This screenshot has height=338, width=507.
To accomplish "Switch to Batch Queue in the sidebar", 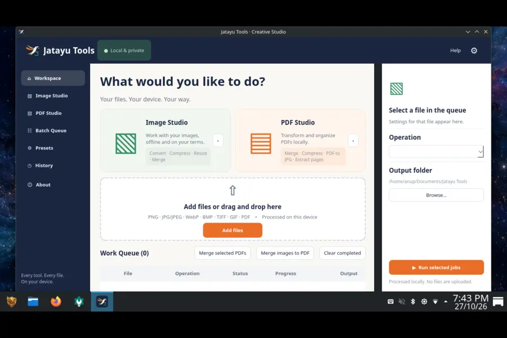I will [x=53, y=131].
